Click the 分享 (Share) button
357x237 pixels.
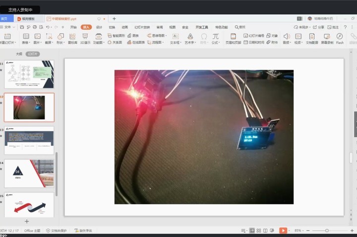tap(319, 27)
